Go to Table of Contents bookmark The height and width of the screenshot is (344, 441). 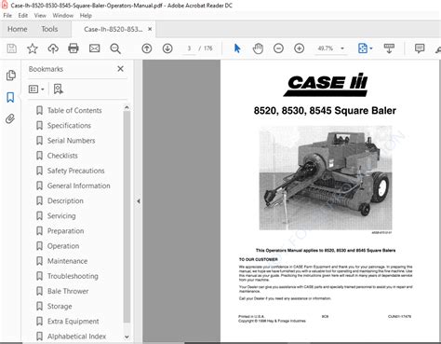74,110
